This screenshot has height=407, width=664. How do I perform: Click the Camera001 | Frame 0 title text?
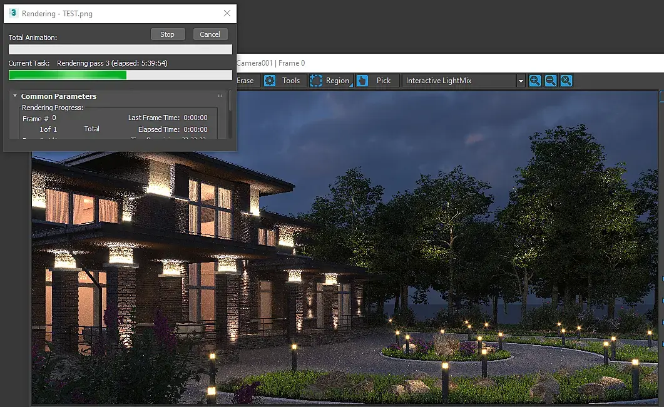pyautogui.click(x=270, y=63)
